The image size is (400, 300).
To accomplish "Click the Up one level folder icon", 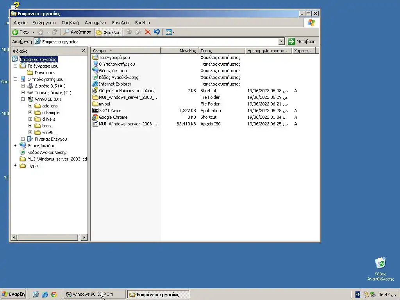I will [55, 32].
